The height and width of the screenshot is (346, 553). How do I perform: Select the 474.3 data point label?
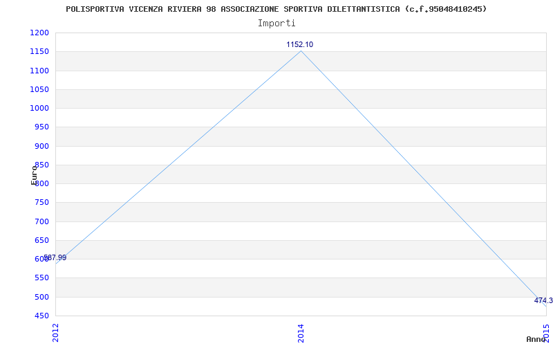(x=543, y=300)
